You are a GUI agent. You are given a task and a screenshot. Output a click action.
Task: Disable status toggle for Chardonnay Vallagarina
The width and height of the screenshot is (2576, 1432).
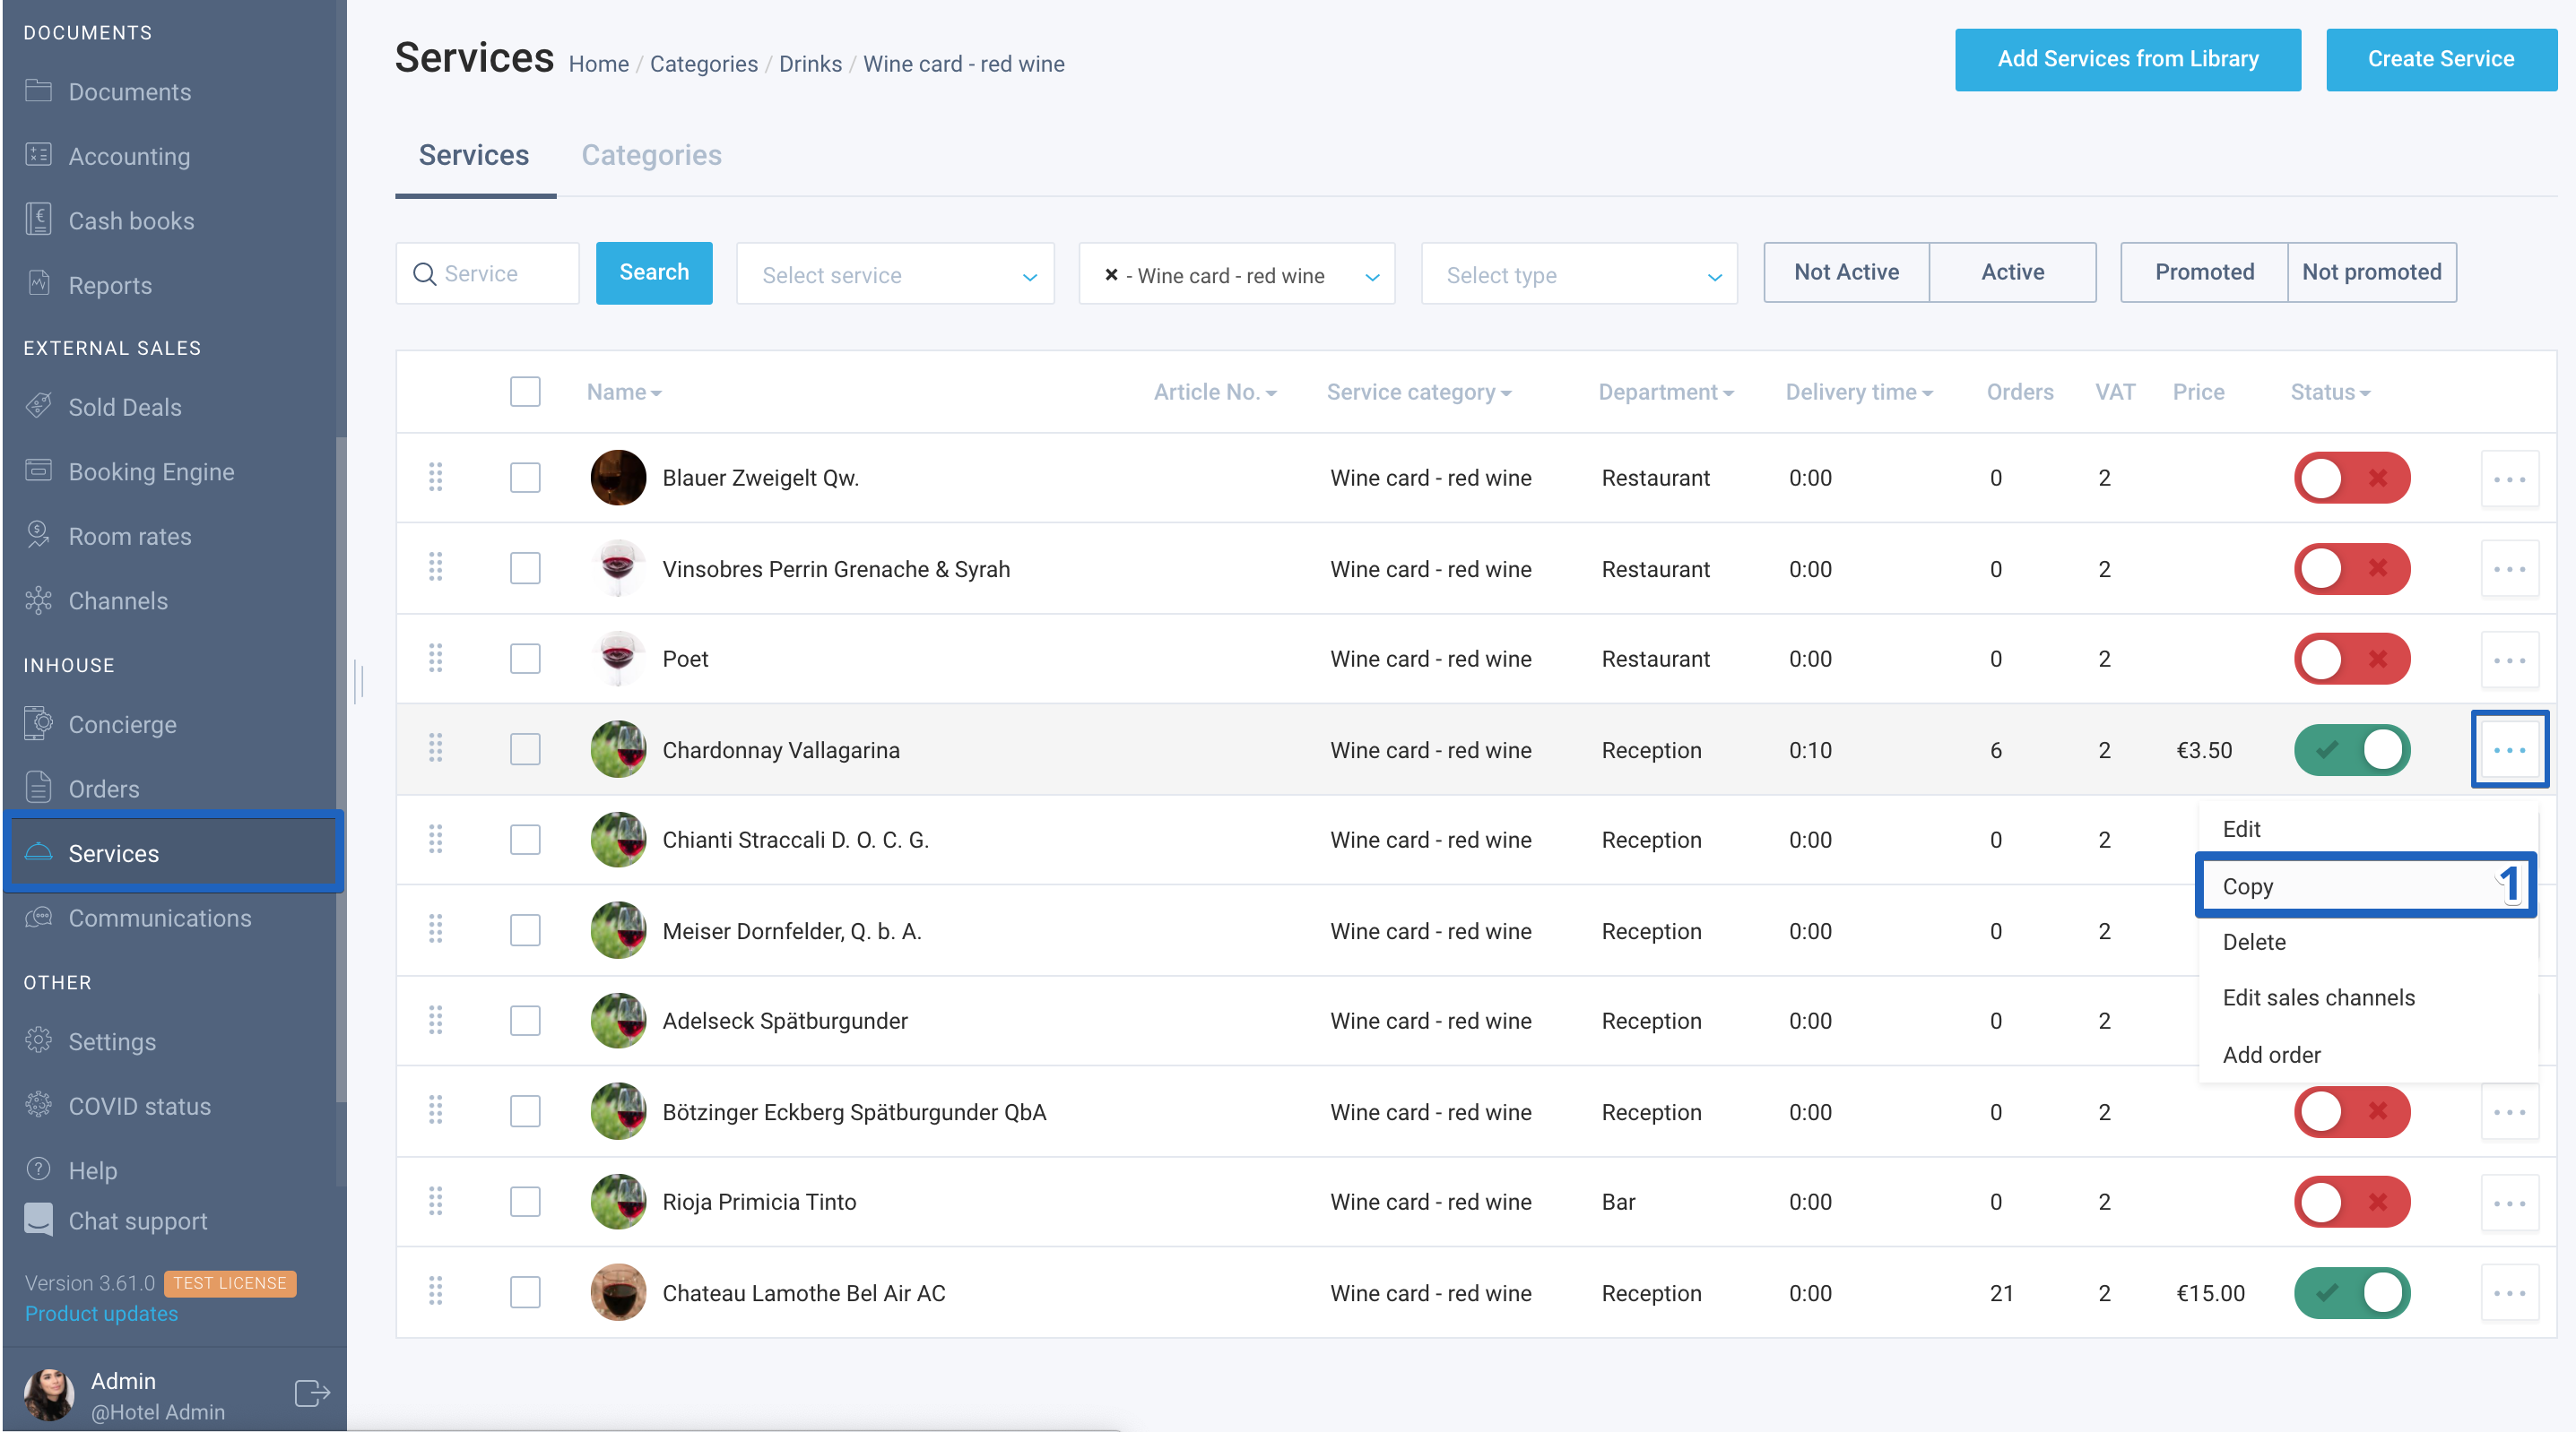pyautogui.click(x=2351, y=749)
